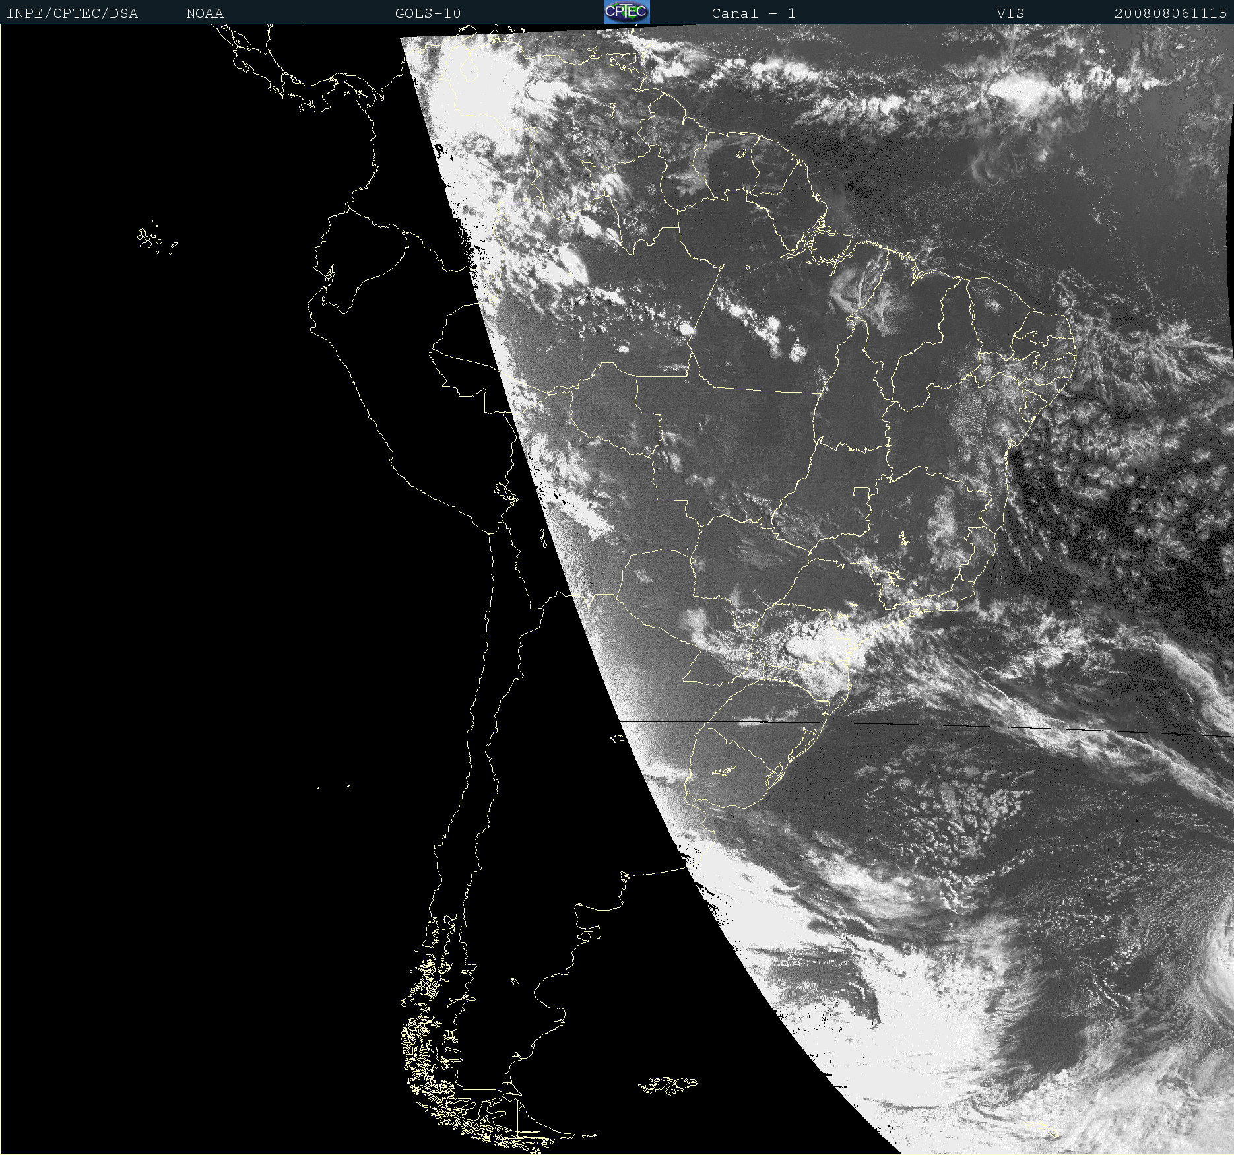Screen dimensions: 1234x1155
Task: Click the 'Canal - 1' channel label
Action: coord(754,13)
